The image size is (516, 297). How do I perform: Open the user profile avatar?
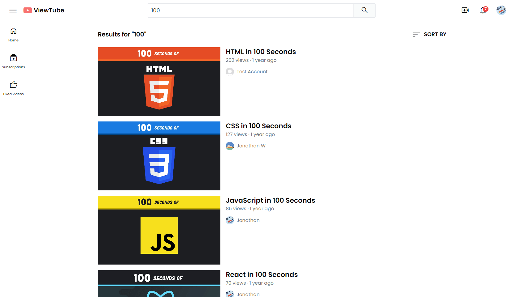501,10
